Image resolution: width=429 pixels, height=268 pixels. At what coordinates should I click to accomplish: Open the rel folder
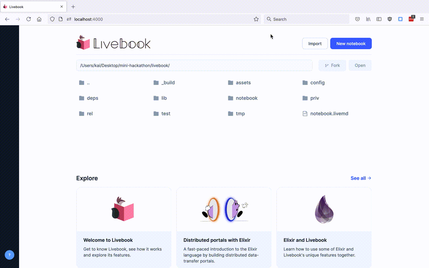86,114
